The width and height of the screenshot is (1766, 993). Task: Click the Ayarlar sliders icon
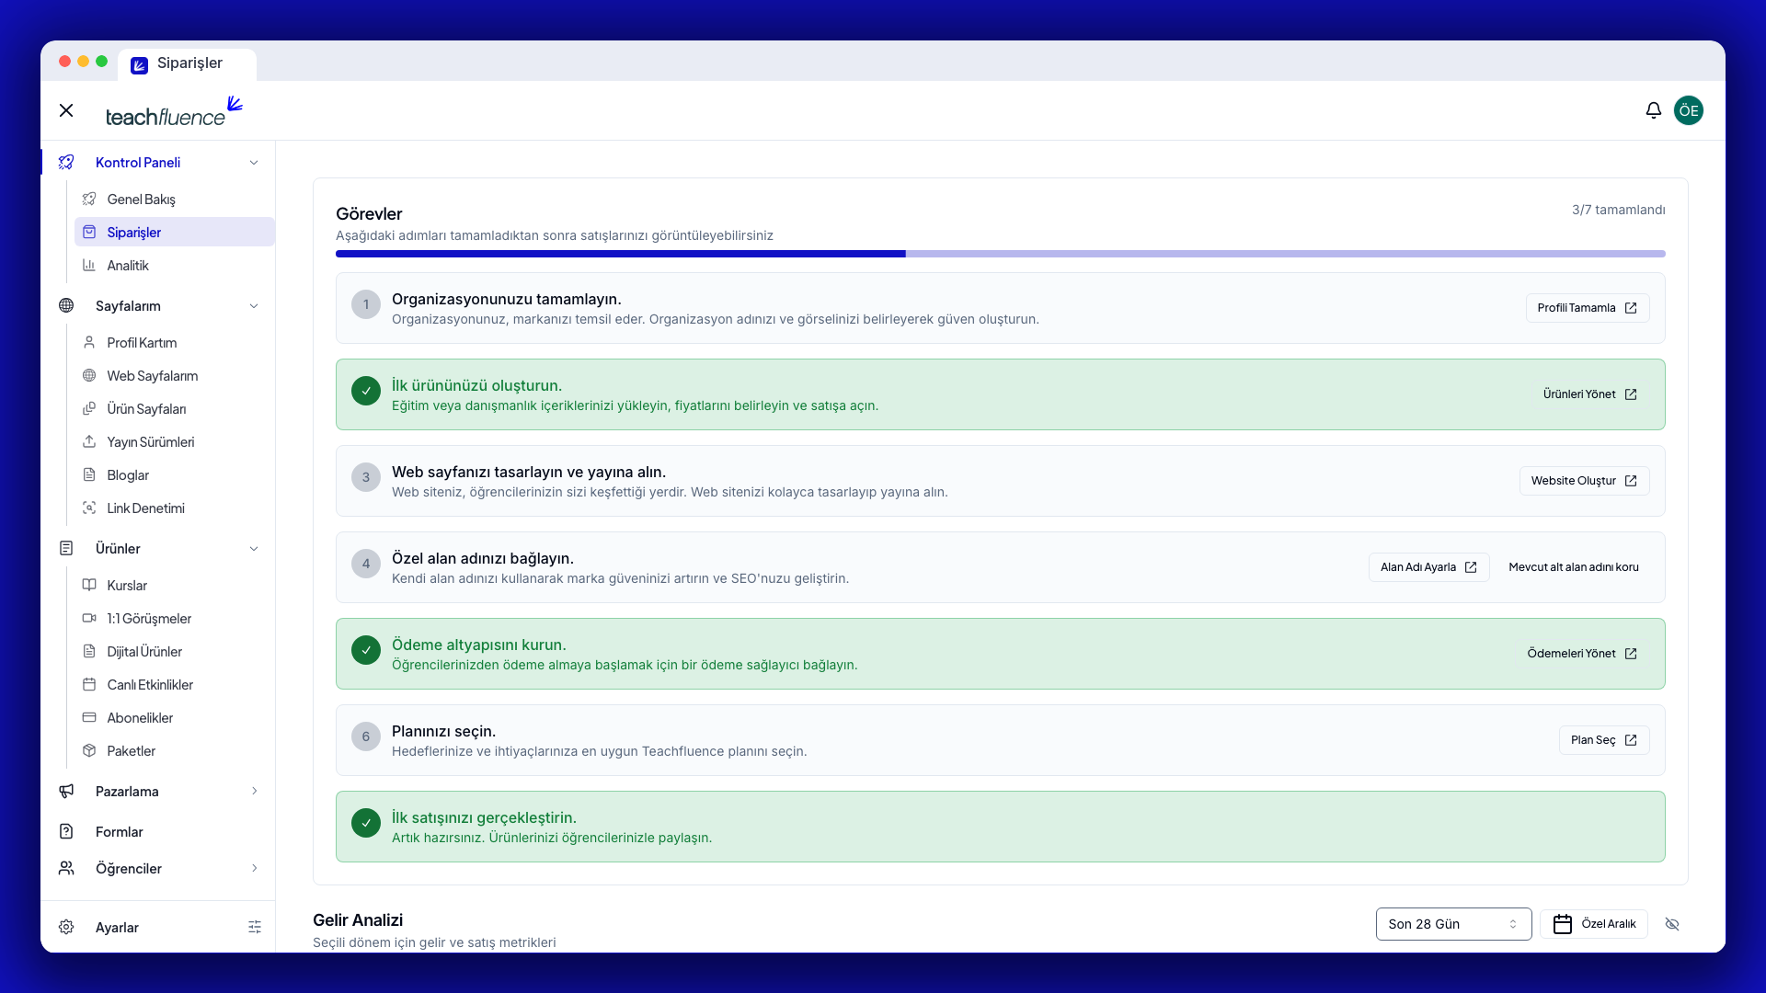[x=255, y=927]
